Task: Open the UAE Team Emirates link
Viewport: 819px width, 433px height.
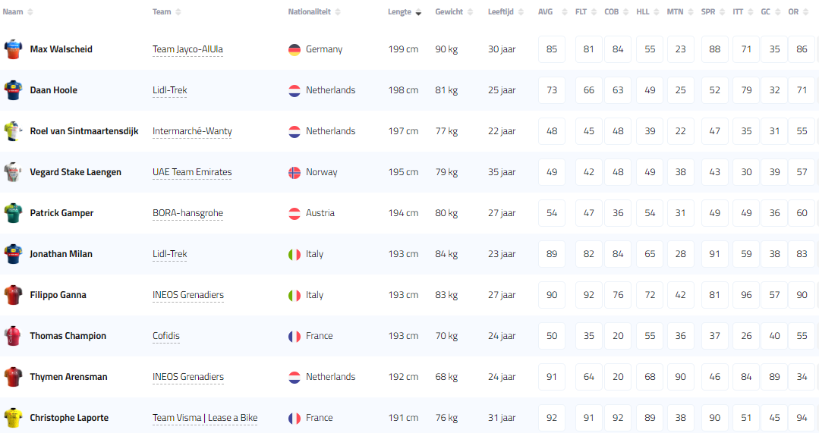Action: 192,172
